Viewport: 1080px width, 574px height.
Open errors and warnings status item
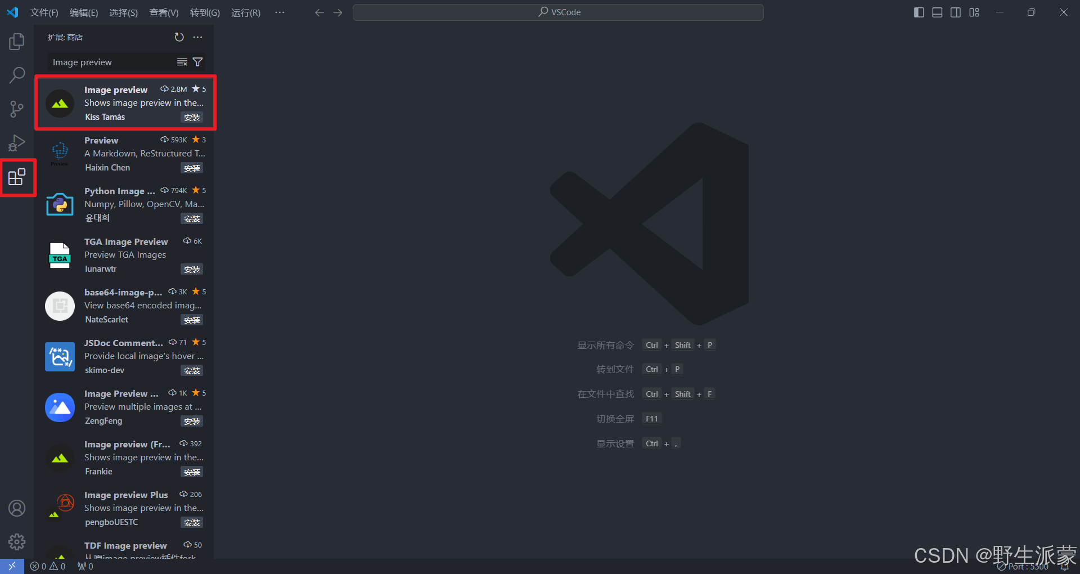click(x=48, y=566)
